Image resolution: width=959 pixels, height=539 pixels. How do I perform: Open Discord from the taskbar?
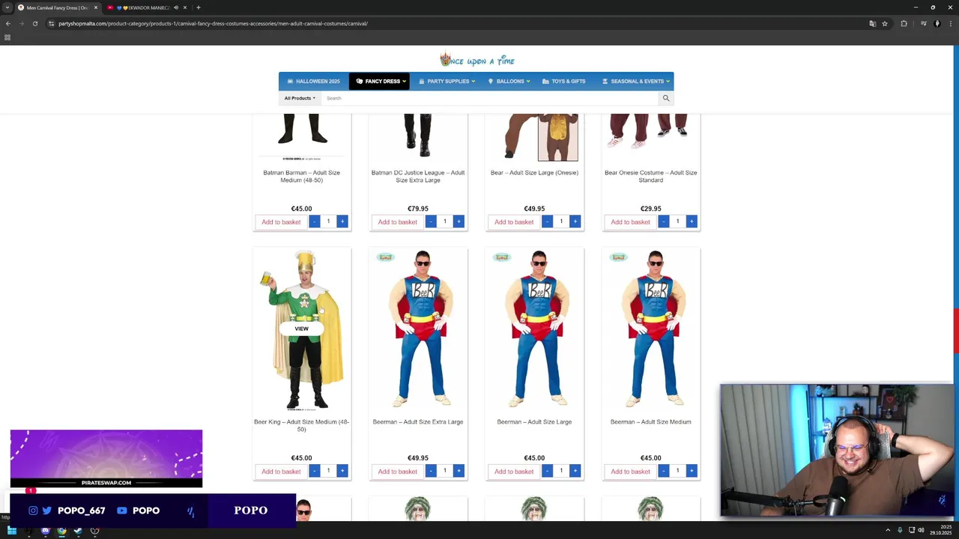point(45,531)
